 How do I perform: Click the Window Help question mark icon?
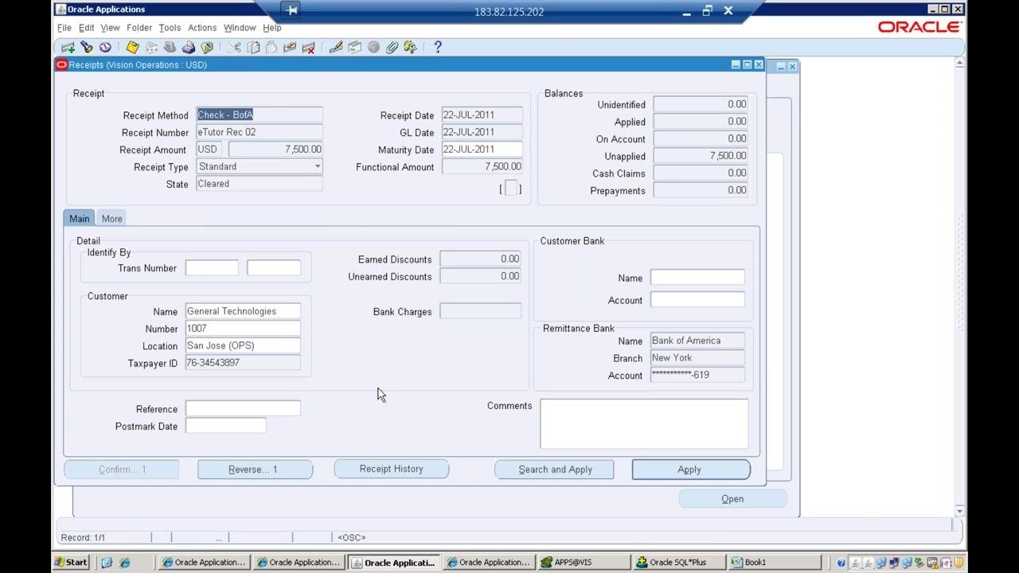[438, 48]
